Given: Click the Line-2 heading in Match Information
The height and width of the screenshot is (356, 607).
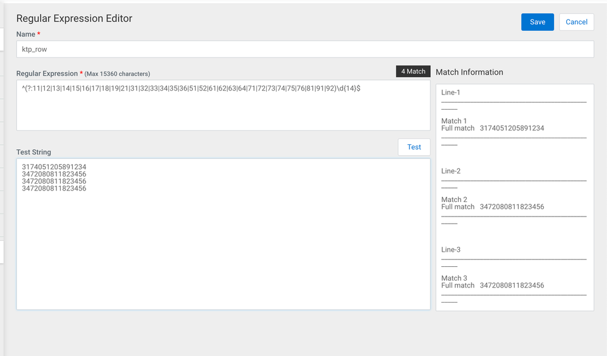Looking at the screenshot, I should coord(451,171).
